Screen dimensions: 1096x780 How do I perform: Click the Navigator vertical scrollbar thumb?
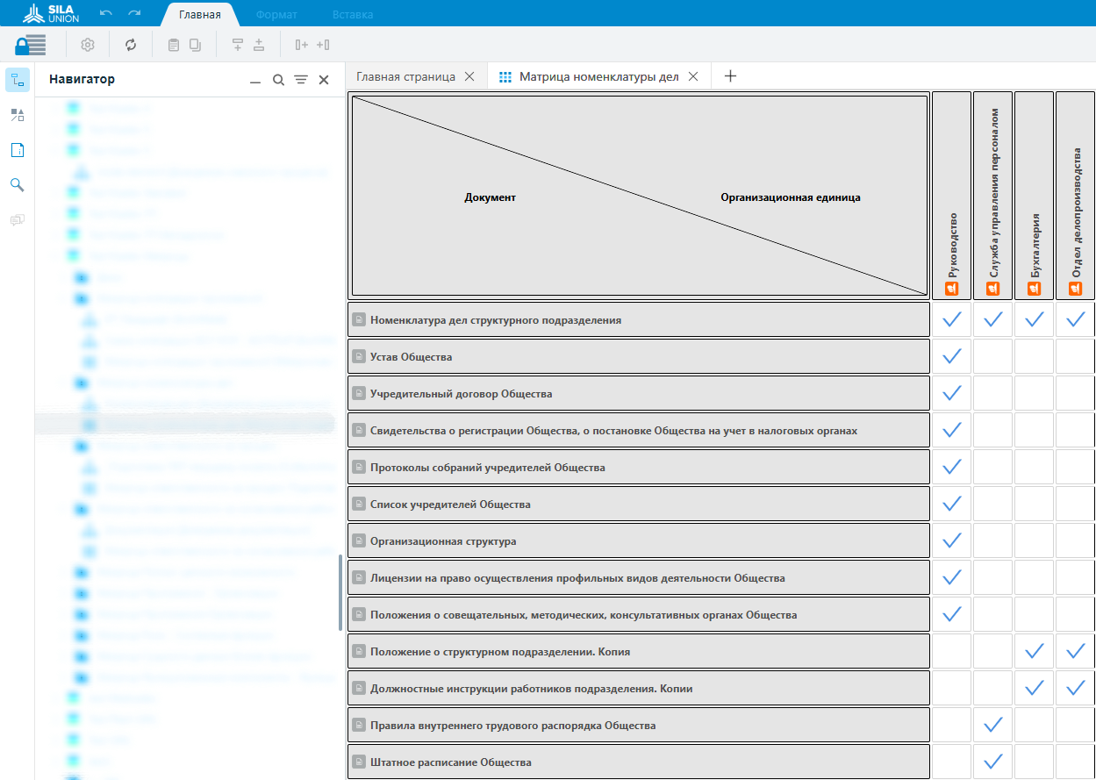coord(340,592)
